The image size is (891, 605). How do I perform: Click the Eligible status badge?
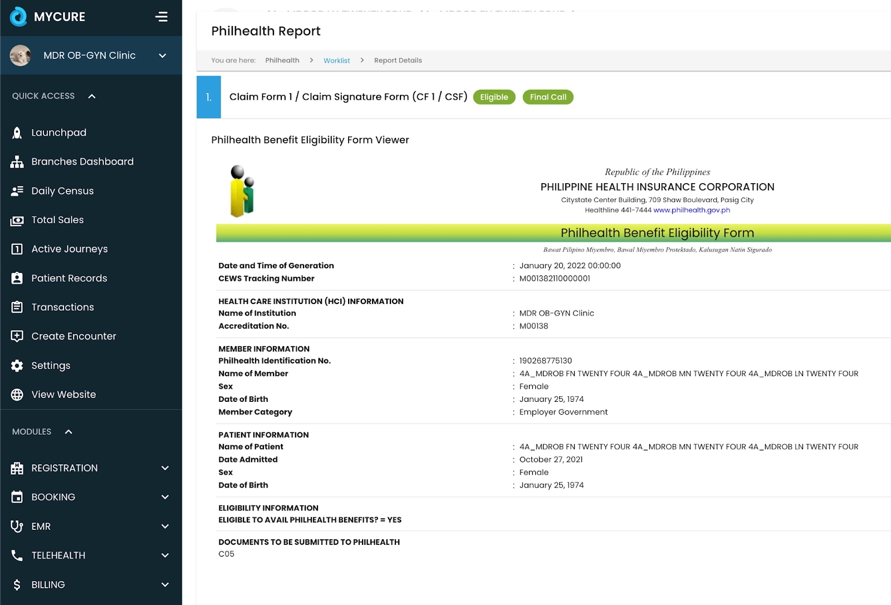point(495,97)
